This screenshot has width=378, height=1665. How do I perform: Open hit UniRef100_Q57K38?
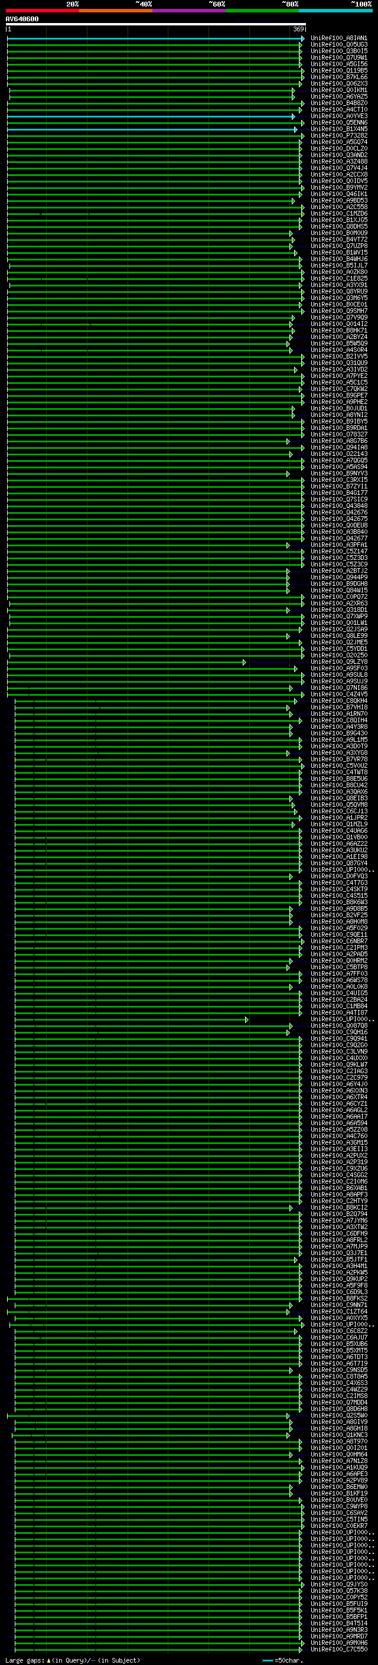tap(338, 1591)
